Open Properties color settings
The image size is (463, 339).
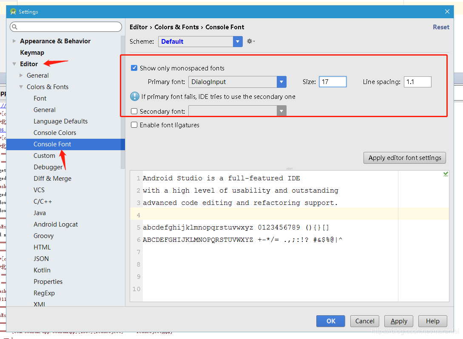[x=48, y=282]
